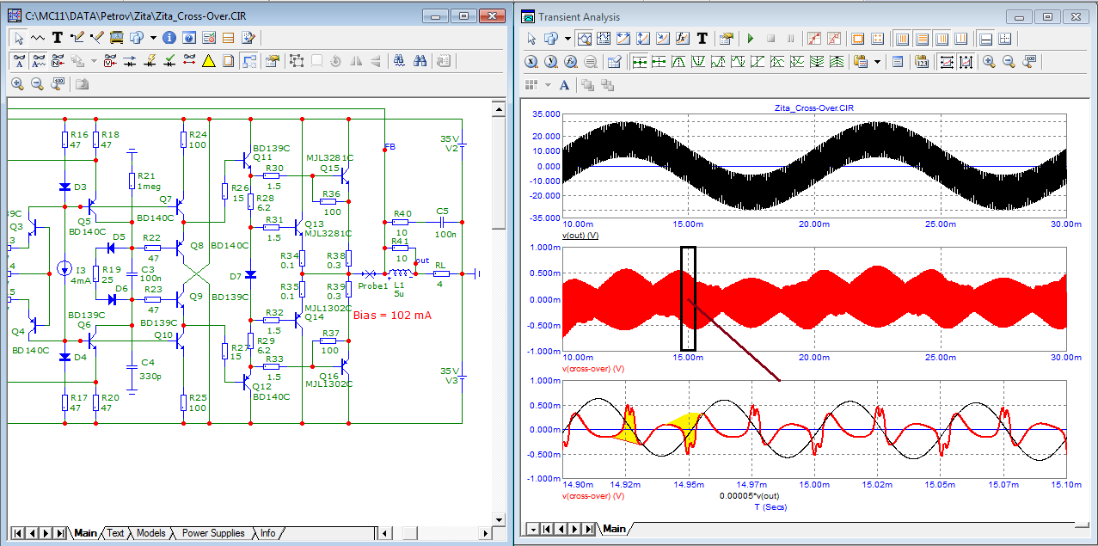Switch to the Power Supplies tab
The width and height of the screenshot is (1098, 546).
[213, 533]
